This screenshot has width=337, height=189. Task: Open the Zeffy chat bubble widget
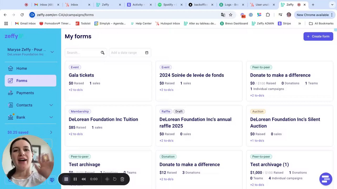point(326,179)
